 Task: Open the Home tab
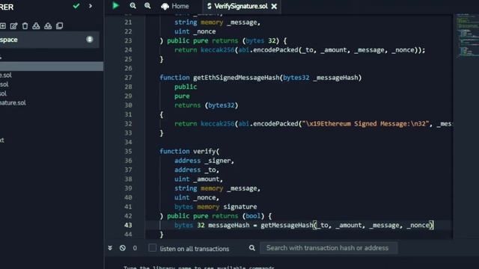pyautogui.click(x=175, y=6)
